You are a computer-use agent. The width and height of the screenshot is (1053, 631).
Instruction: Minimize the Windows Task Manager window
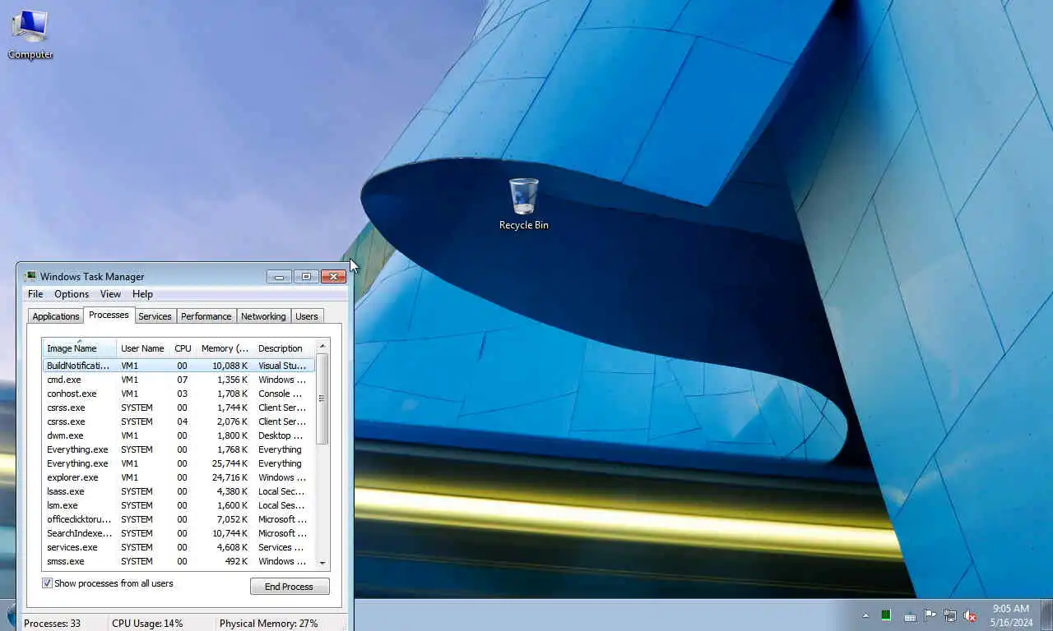(279, 277)
